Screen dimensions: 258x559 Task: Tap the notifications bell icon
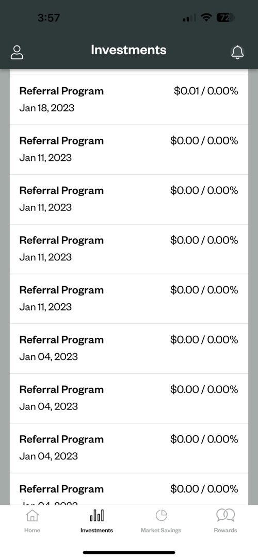click(x=237, y=52)
